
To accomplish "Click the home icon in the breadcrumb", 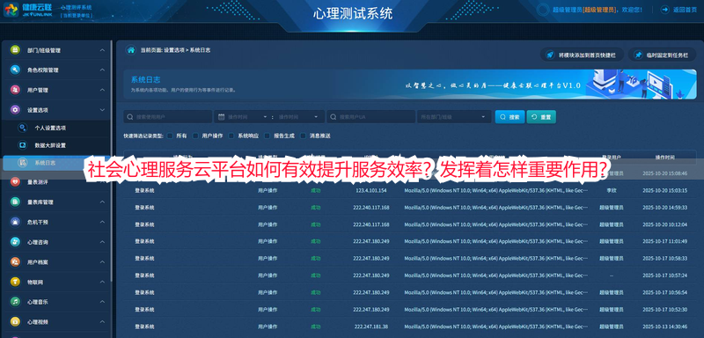I will click(x=130, y=50).
